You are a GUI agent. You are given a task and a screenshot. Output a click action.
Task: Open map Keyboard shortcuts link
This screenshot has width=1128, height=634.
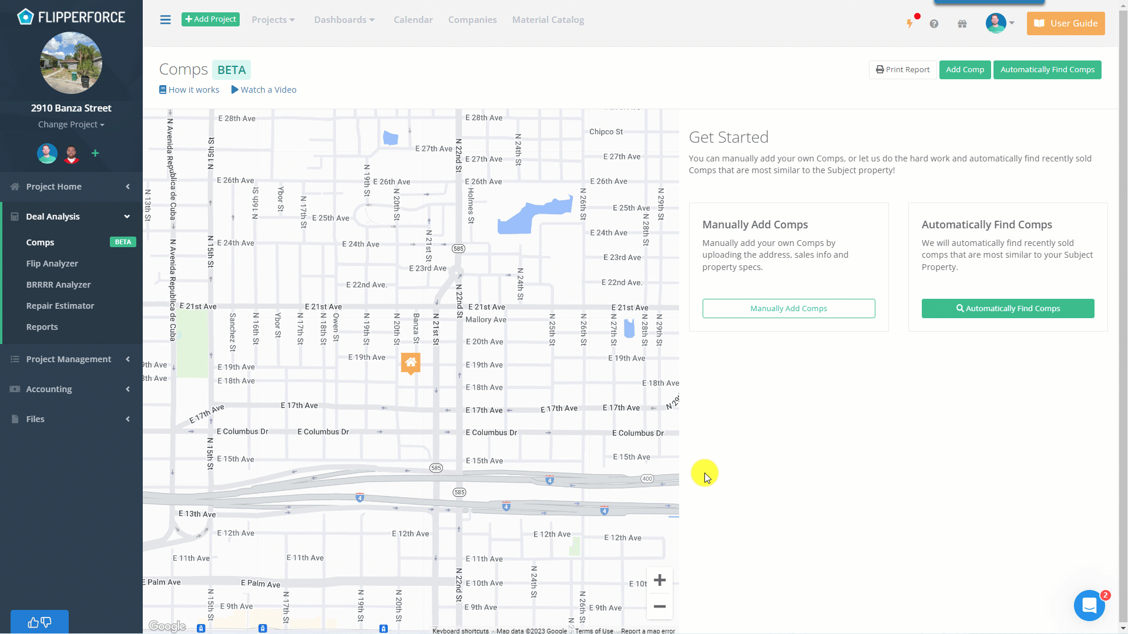[x=461, y=631]
